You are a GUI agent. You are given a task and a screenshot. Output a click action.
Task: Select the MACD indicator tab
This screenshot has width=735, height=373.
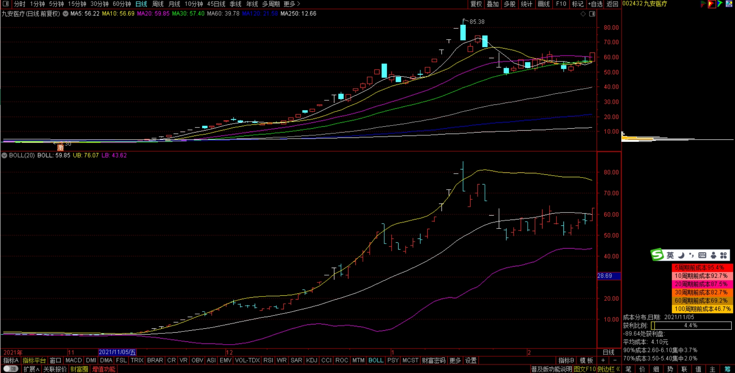pos(73,361)
